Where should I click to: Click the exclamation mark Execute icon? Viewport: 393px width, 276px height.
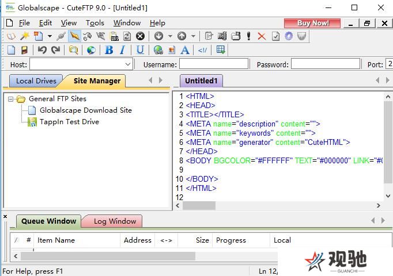tap(248, 36)
